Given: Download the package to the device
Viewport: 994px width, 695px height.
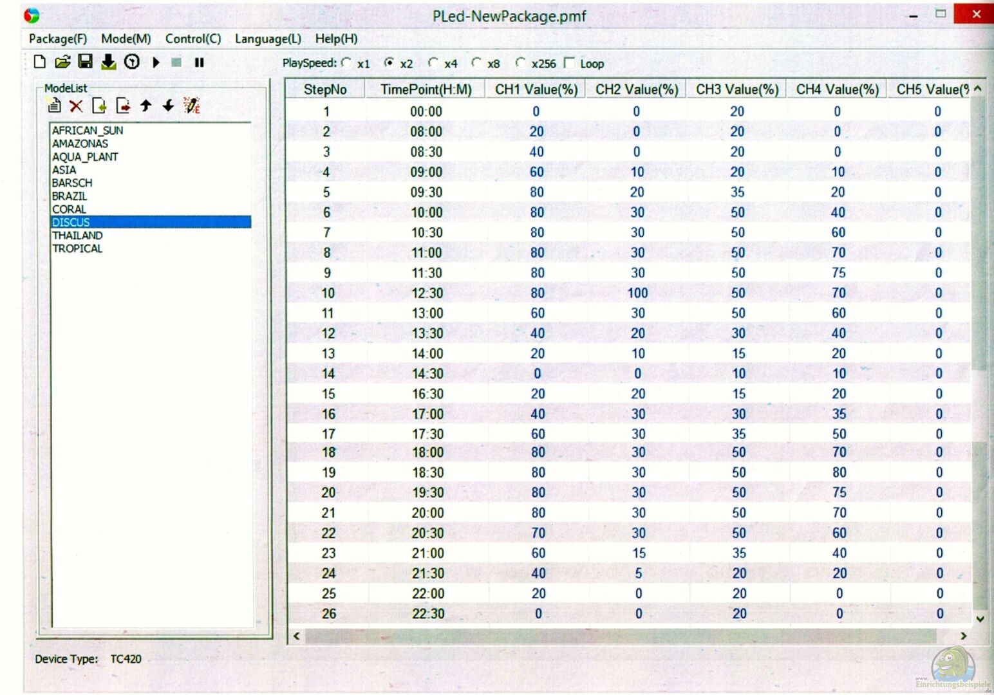Looking at the screenshot, I should click(x=108, y=62).
